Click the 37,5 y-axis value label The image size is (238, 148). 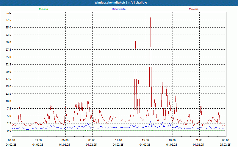[x=8, y=20]
